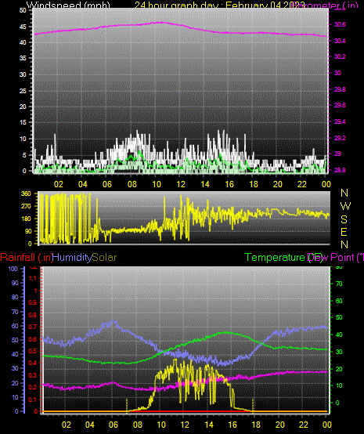Click the blue Humidity legend label
Image resolution: width=364 pixels, height=434 pixels.
[x=72, y=258]
